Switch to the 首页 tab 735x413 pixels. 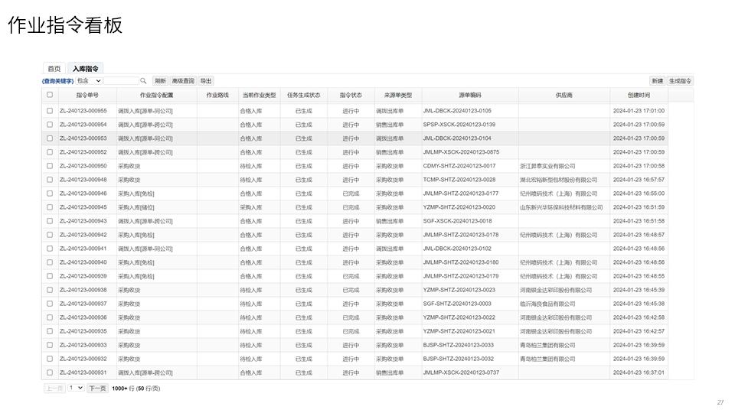point(54,69)
